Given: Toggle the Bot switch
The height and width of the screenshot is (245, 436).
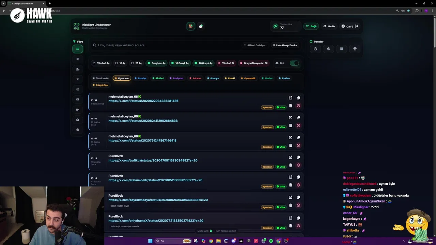Looking at the screenshot, I should click(294, 63).
